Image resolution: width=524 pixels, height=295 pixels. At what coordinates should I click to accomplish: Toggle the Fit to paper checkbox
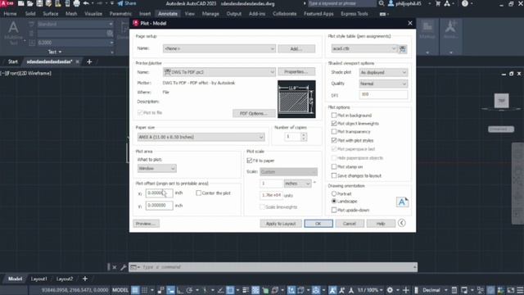[x=249, y=161]
